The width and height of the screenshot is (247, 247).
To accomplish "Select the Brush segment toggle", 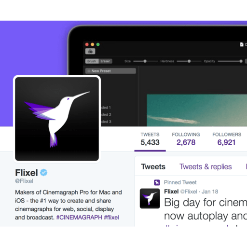I will [x=92, y=61].
